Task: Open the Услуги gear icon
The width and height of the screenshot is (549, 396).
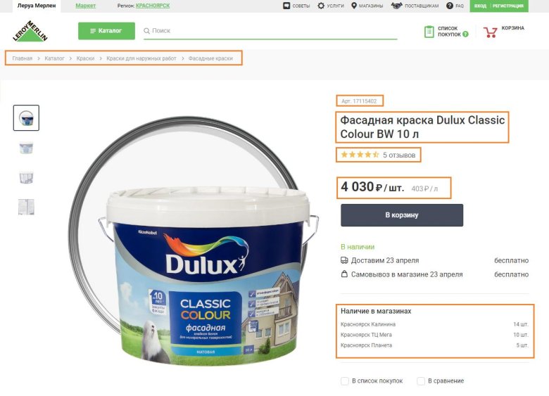Action: click(x=321, y=6)
